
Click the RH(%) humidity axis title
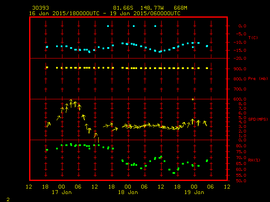click(x=254, y=160)
